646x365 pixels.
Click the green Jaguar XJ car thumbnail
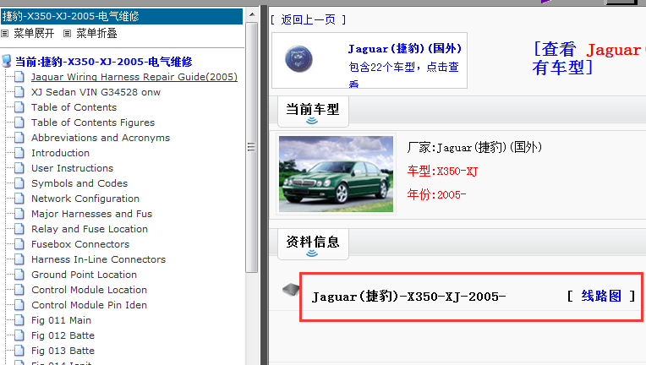point(336,174)
